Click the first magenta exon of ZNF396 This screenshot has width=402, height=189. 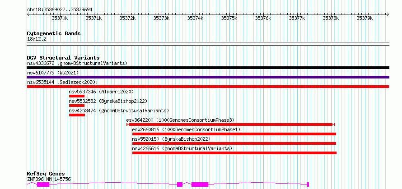tap(43, 184)
